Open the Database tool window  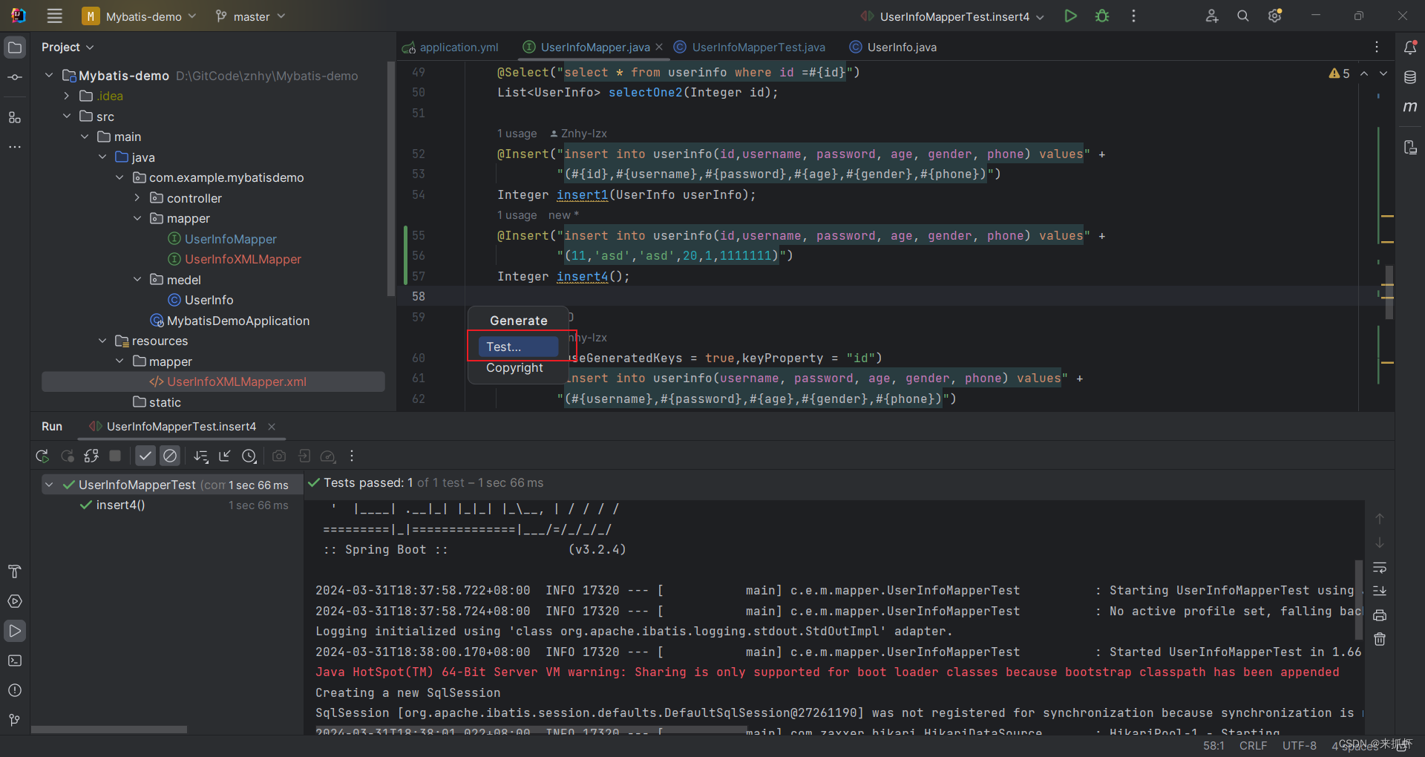click(1410, 77)
